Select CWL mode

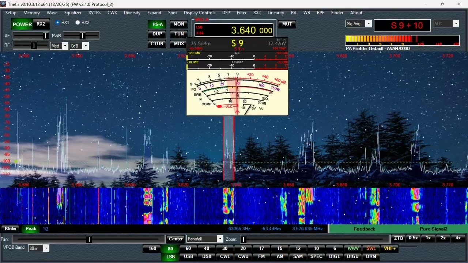click(x=225, y=256)
